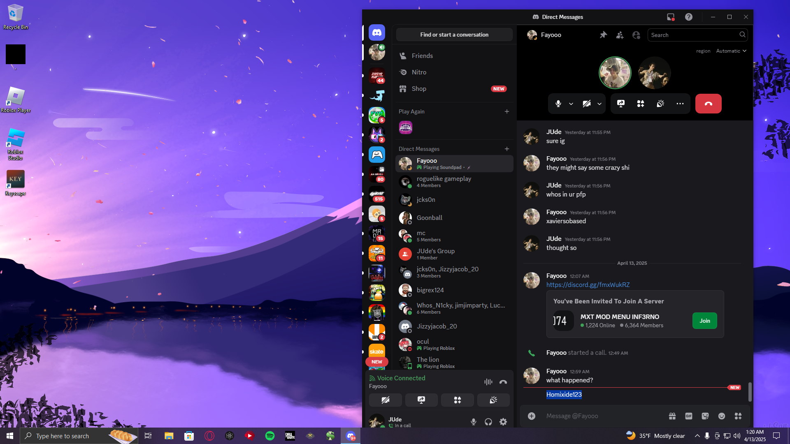Toggle soundboard in Voice Connected panel
This screenshot has width=790, height=444.
coord(493,400)
